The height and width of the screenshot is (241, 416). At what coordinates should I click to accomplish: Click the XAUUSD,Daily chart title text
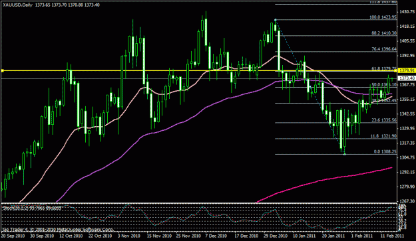pyautogui.click(x=17, y=5)
